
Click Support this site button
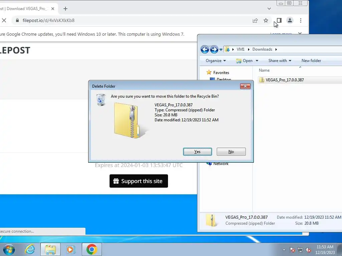(x=139, y=181)
